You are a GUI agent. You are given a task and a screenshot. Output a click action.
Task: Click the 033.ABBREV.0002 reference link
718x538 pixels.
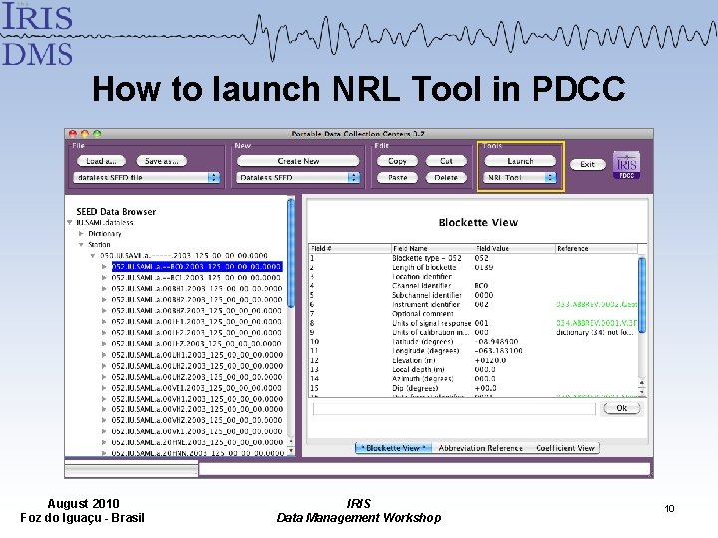tap(596, 304)
